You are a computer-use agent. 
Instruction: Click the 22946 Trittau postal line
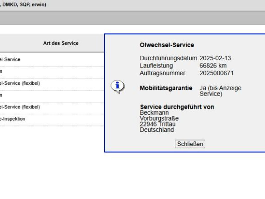(x=157, y=124)
